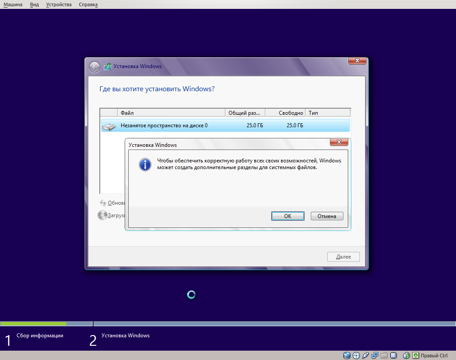Image resolution: width=456 pixels, height=360 pixels.
Task: Click the keyboard capture indicator icon
Action: coord(415,356)
